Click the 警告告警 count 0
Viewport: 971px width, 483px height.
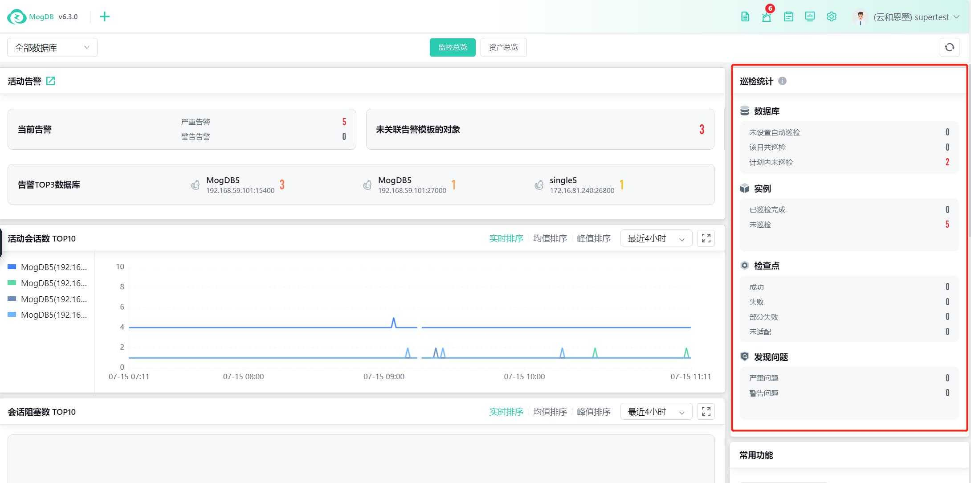(x=344, y=136)
